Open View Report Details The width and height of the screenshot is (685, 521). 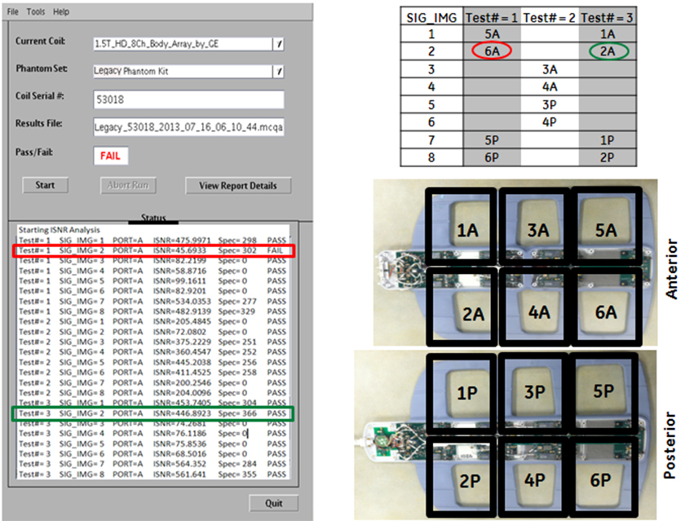[237, 186]
